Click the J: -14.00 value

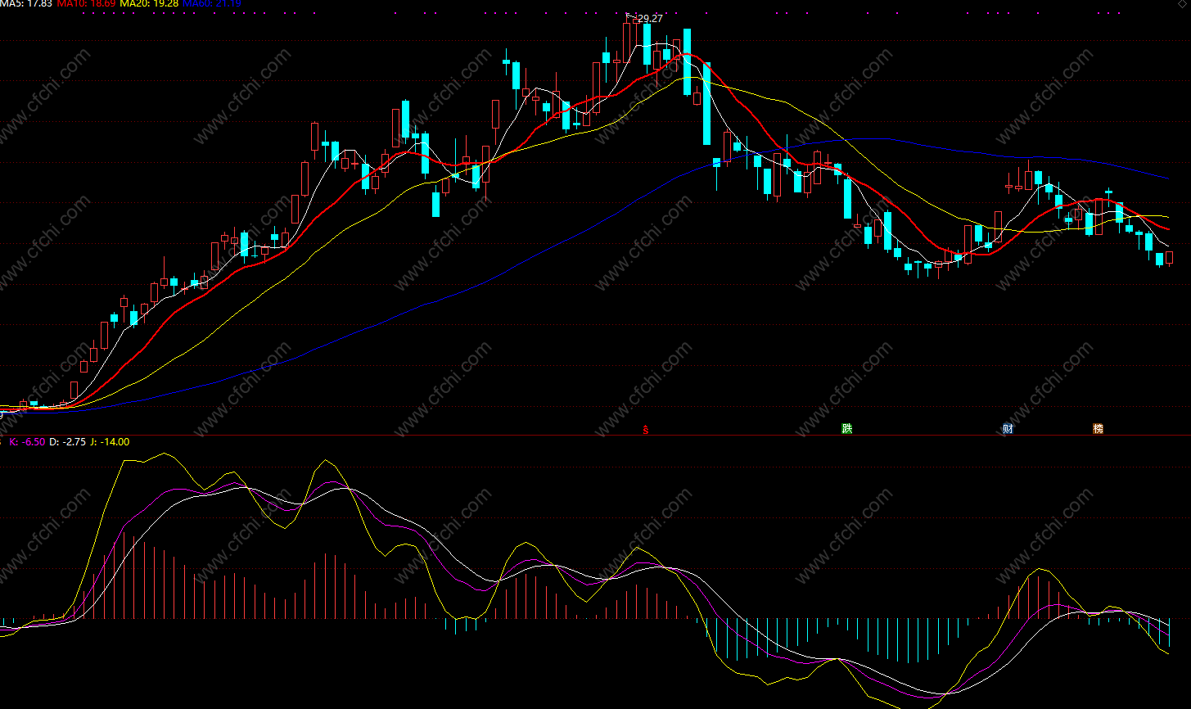coord(109,442)
